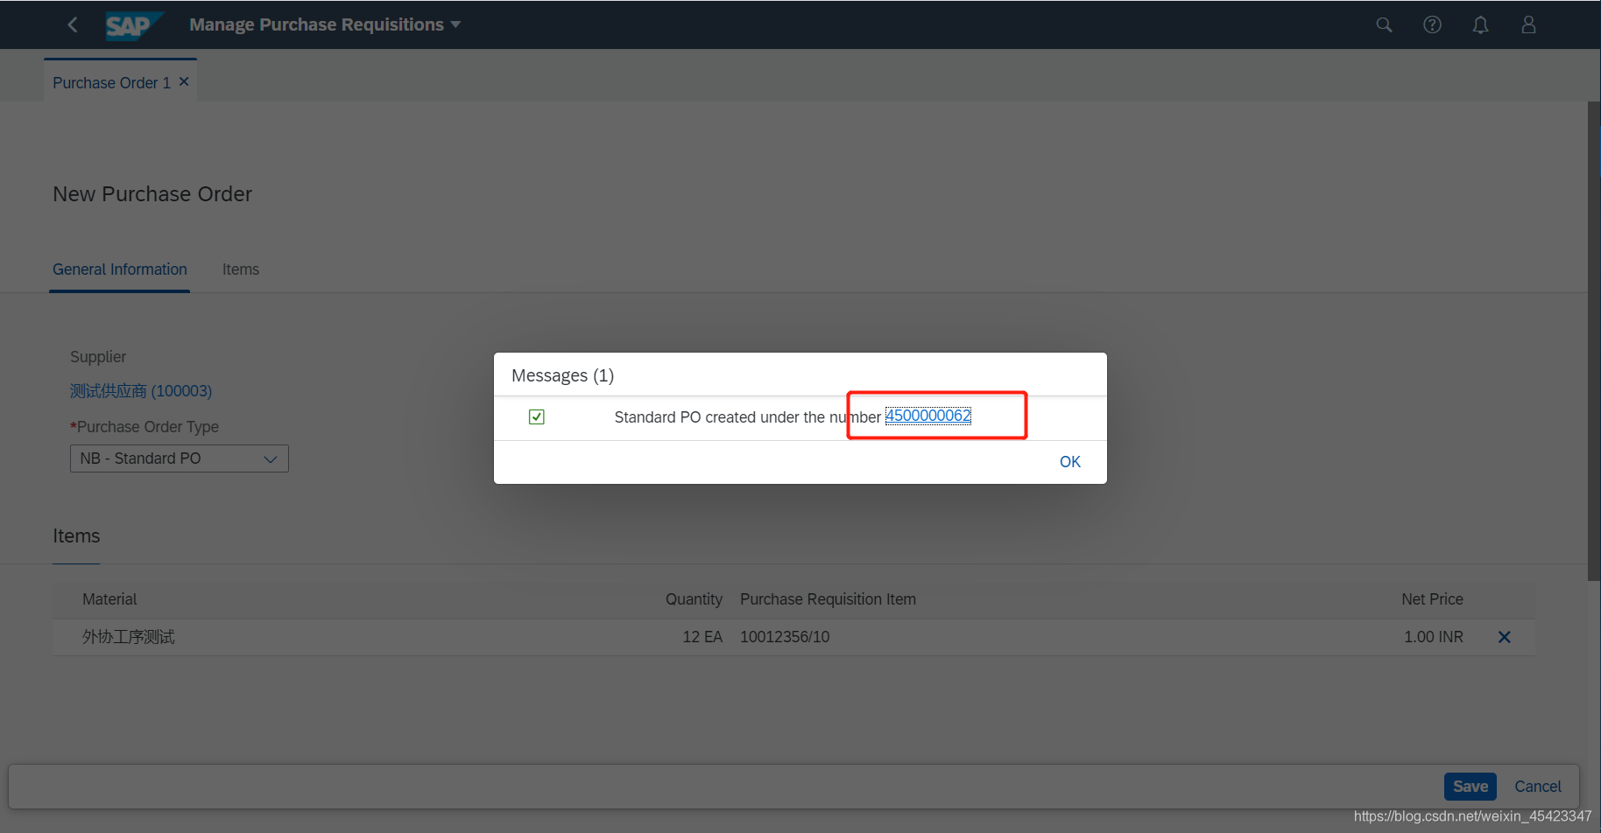Image resolution: width=1601 pixels, height=833 pixels.
Task: Click the Items section heading
Action: [x=76, y=536]
